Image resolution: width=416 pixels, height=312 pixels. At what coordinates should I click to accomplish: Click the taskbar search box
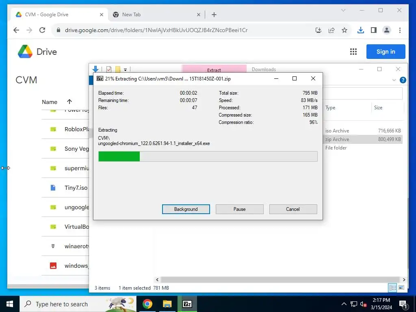78,304
